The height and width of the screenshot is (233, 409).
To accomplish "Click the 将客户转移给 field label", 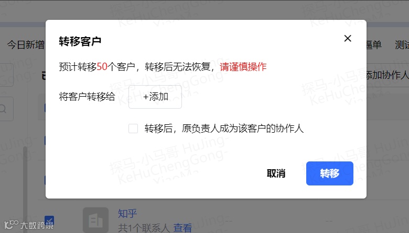I will [87, 97].
